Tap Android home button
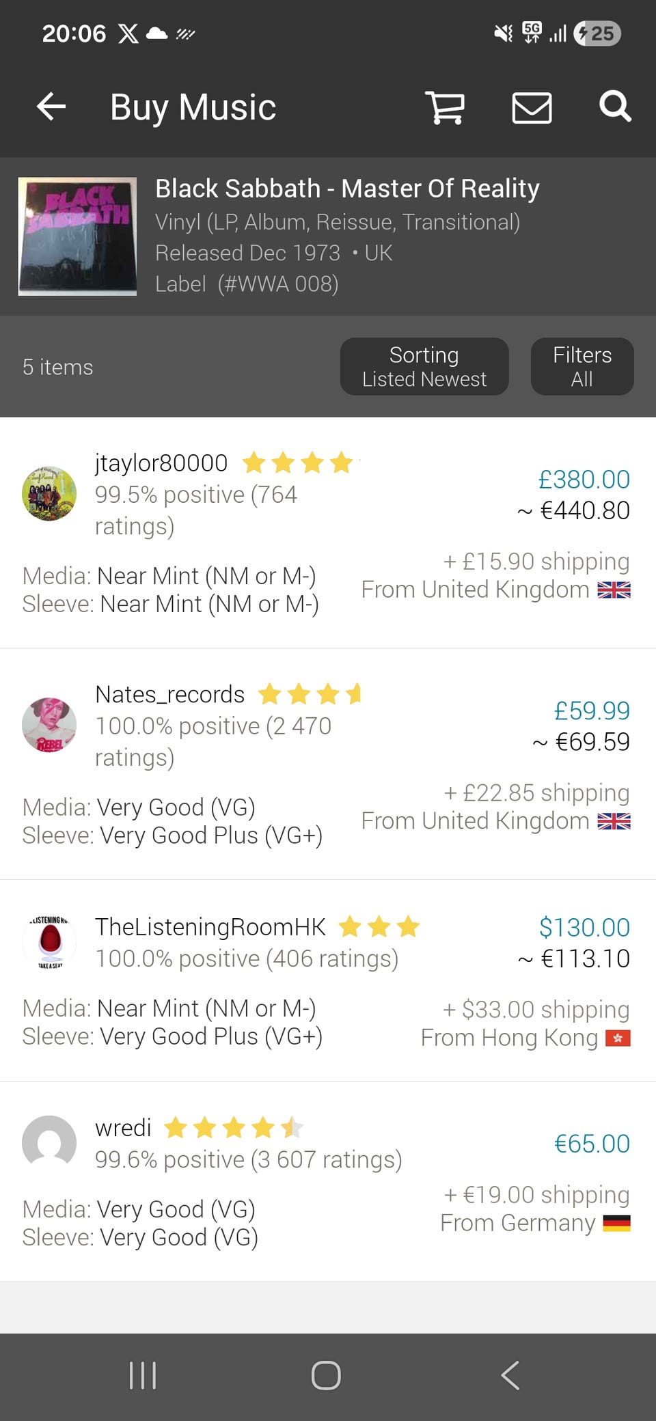The width and height of the screenshot is (656, 1421). click(x=326, y=1375)
